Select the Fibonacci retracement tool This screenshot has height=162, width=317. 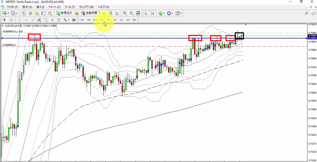(x=46, y=20)
